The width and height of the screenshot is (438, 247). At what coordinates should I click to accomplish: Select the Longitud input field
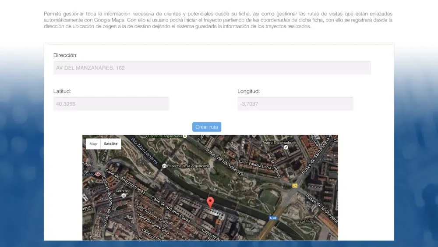(295, 104)
